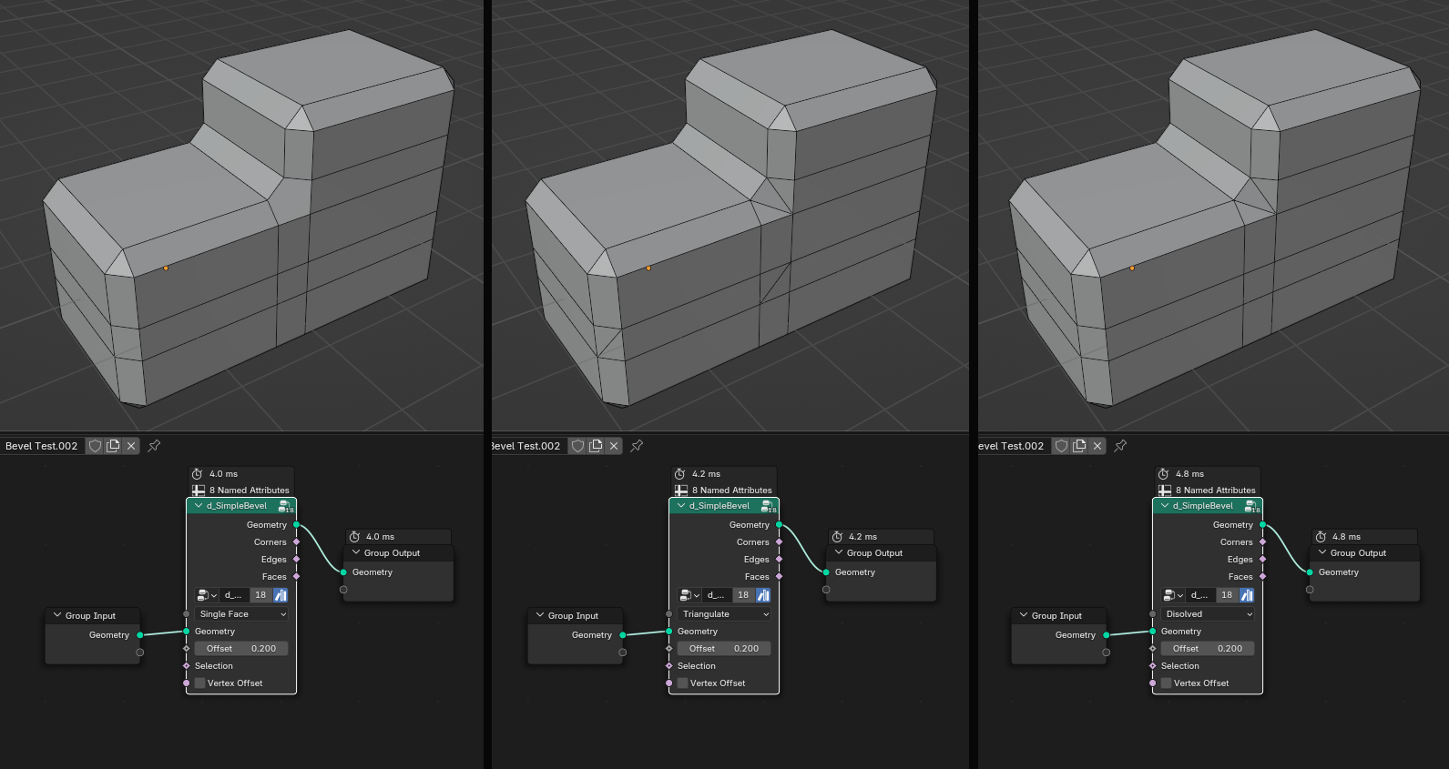Collapse Group Output node showing 4.2 ms
This screenshot has height=769, width=1449.
coord(839,553)
